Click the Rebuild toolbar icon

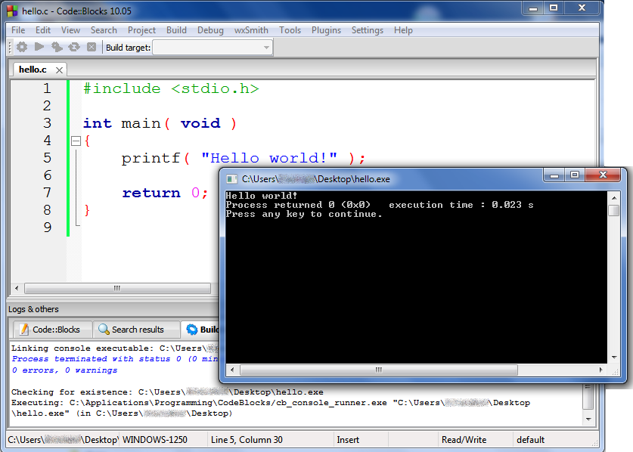[73, 47]
